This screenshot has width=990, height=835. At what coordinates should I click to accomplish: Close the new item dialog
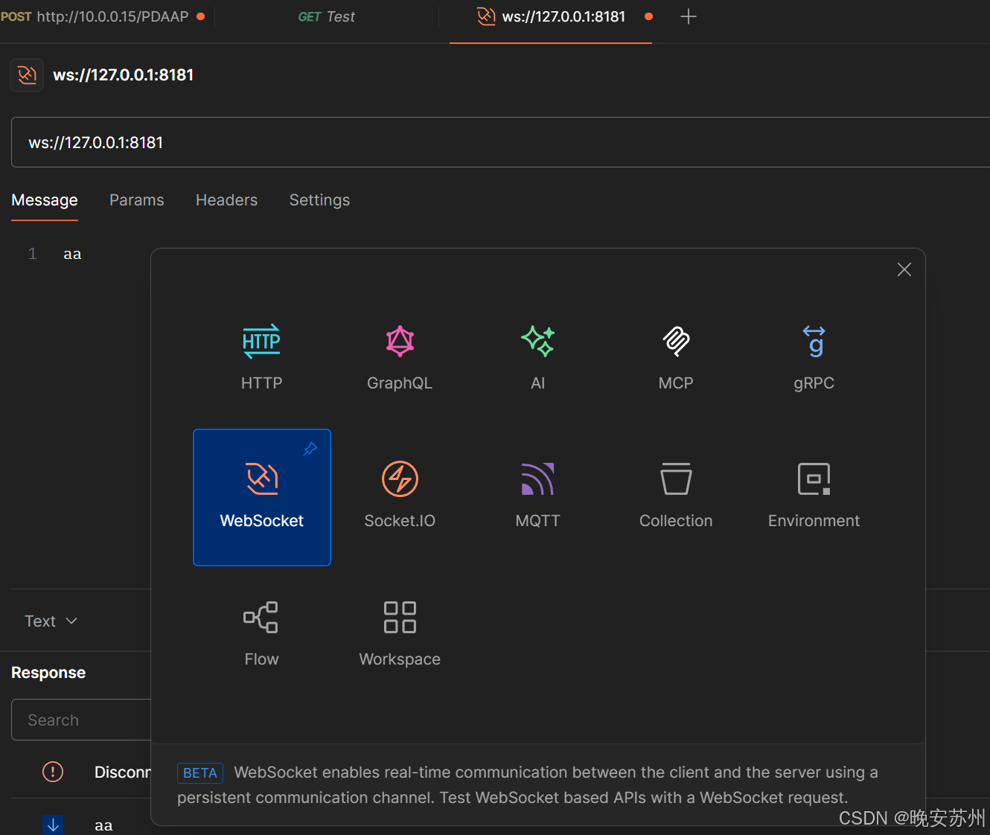(904, 269)
